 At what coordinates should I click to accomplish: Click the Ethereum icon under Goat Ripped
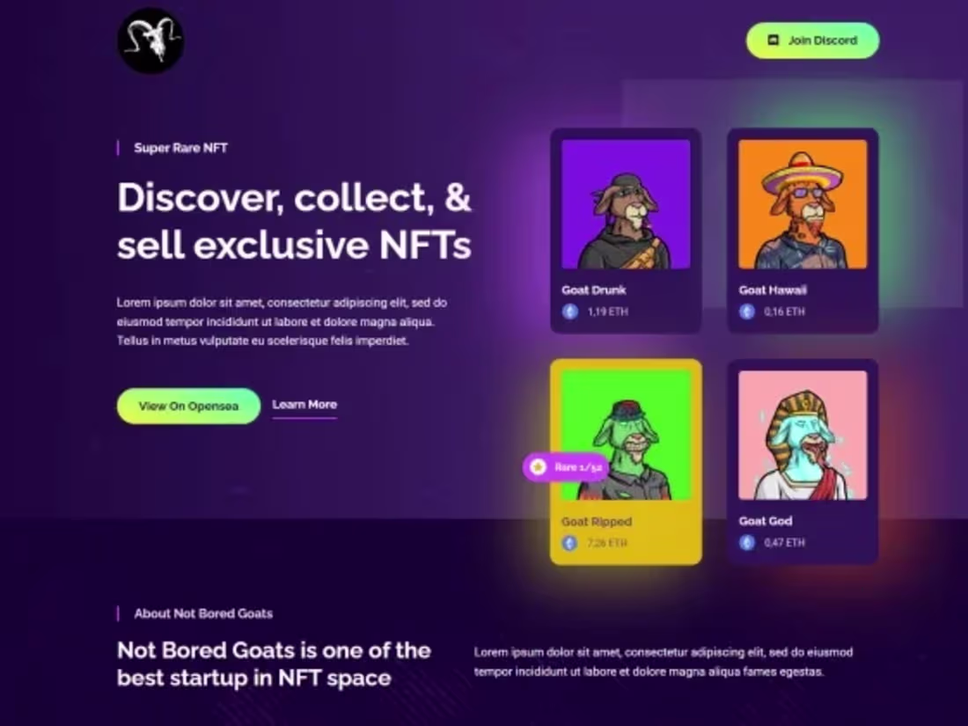point(570,543)
